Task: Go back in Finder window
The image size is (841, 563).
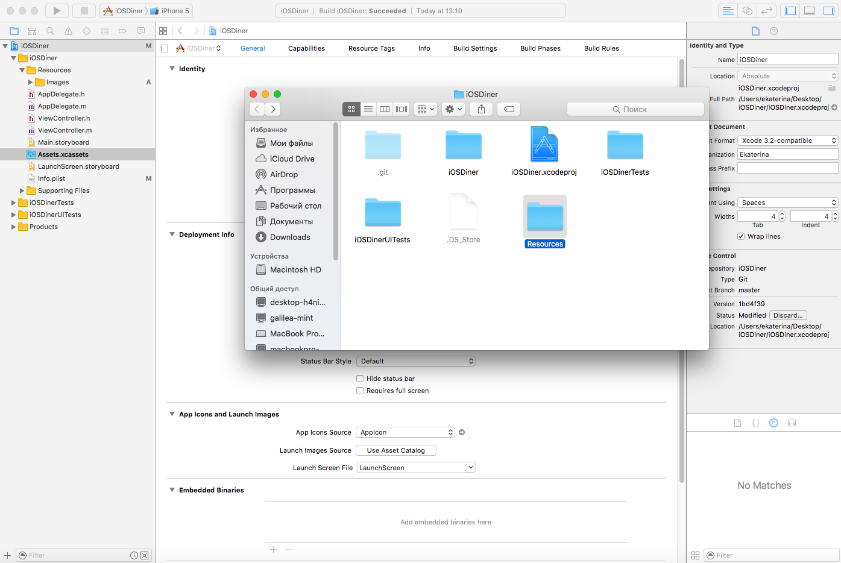Action: 257,109
